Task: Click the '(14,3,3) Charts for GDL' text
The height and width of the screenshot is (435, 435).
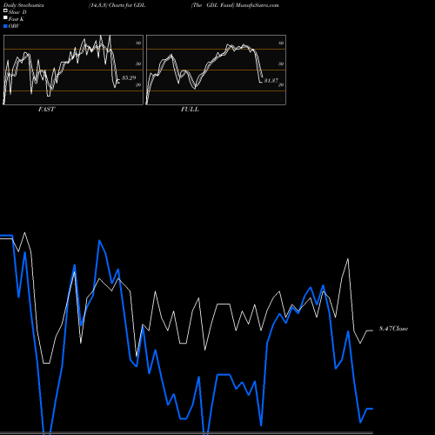Action: click(117, 5)
